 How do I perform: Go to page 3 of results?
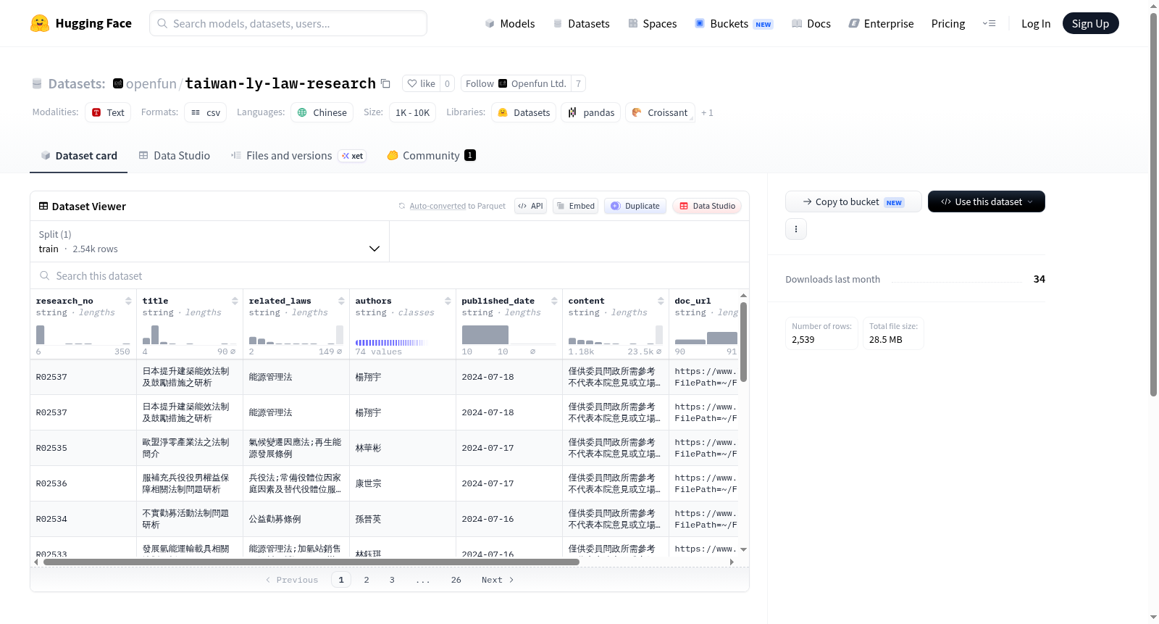click(392, 580)
